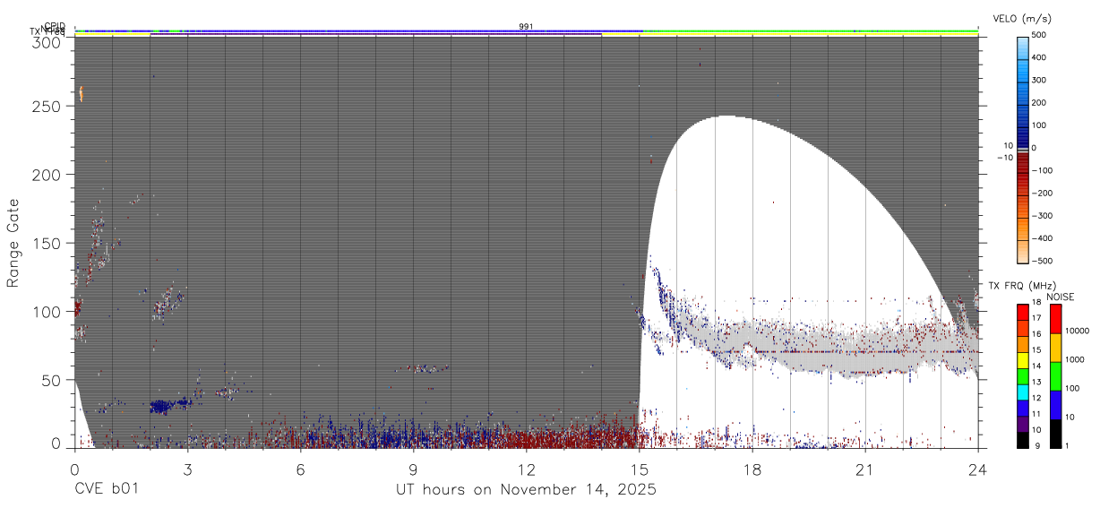Select the blue 10–100 noise swatch
The width and height of the screenshot is (1100, 508).
1055,405
